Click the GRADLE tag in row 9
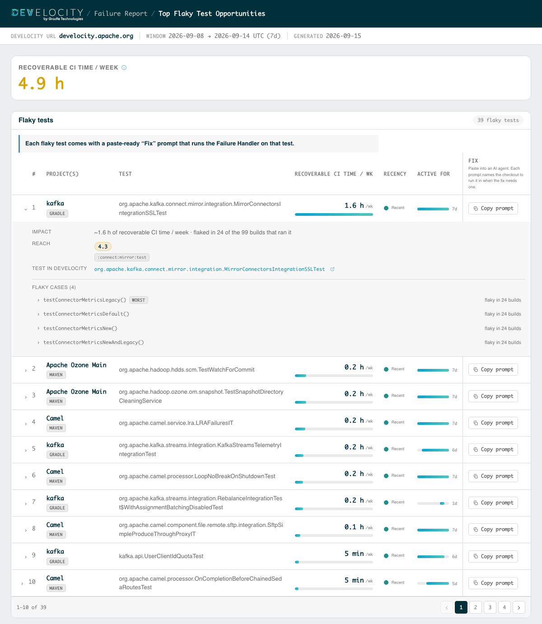 click(57, 562)
